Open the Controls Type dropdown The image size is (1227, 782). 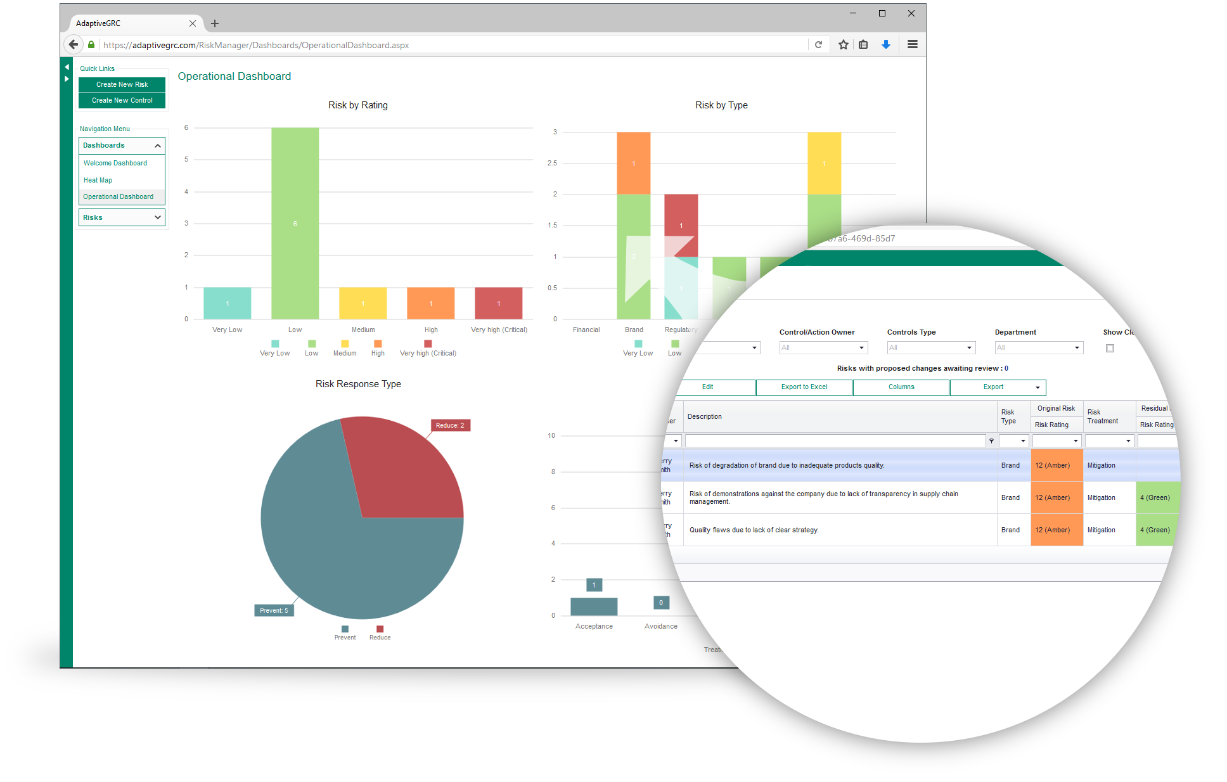pyautogui.click(x=931, y=347)
